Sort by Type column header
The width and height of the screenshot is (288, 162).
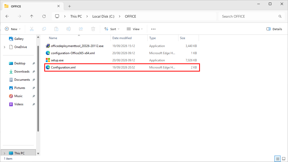tap(153, 38)
